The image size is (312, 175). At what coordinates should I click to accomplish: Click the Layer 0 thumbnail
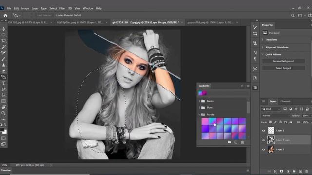pos(271,149)
